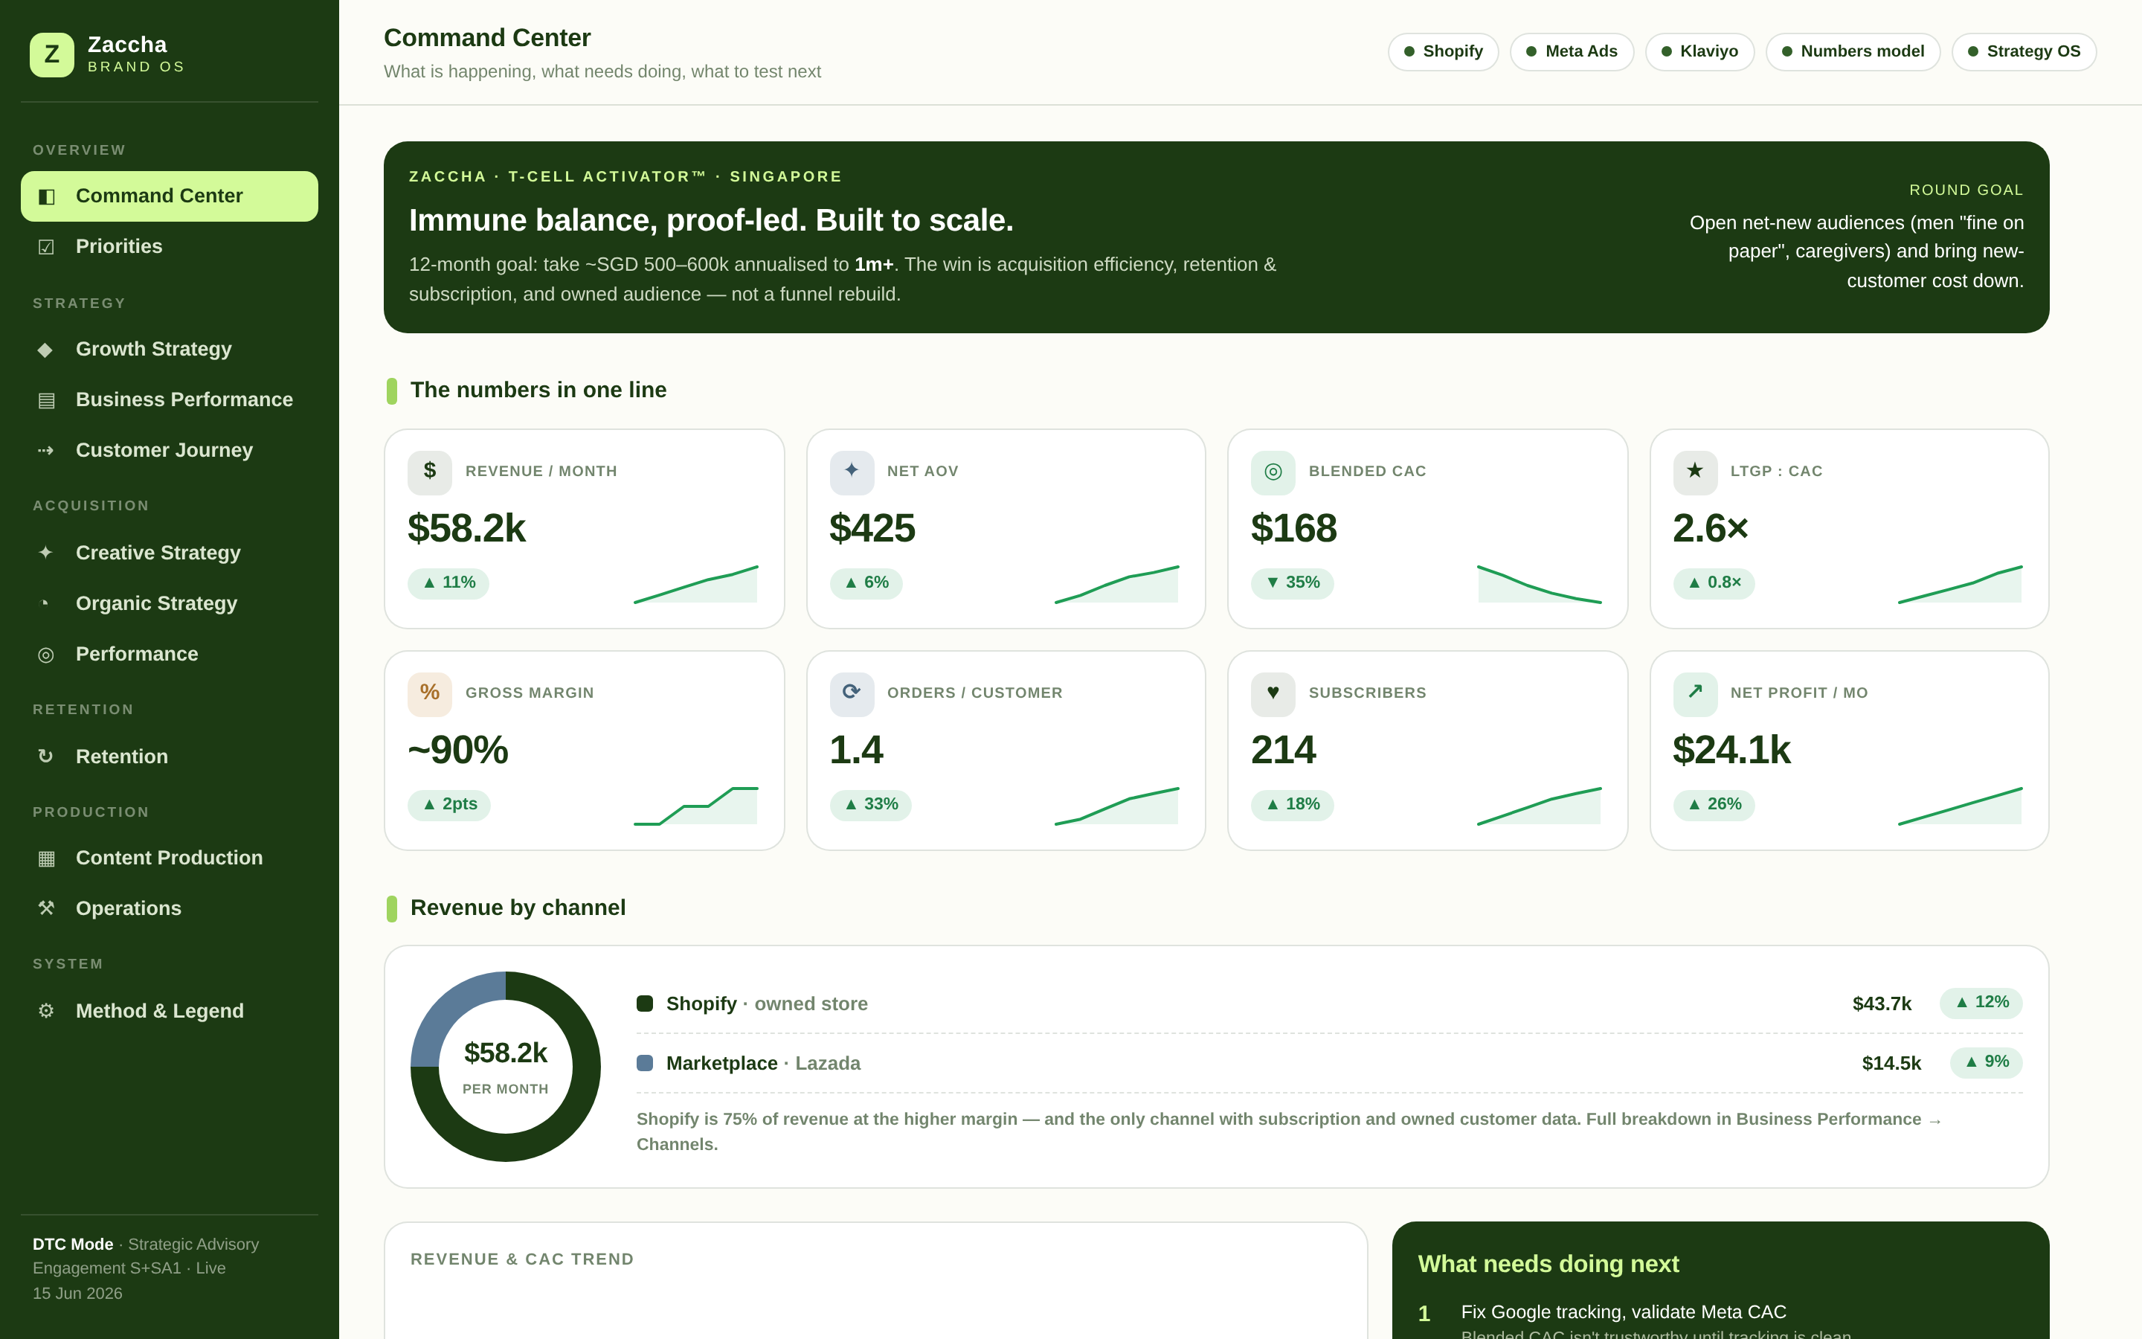Click the Marketplace blue legend swatch
Image resolution: width=2142 pixels, height=1339 pixels.
(x=644, y=1063)
